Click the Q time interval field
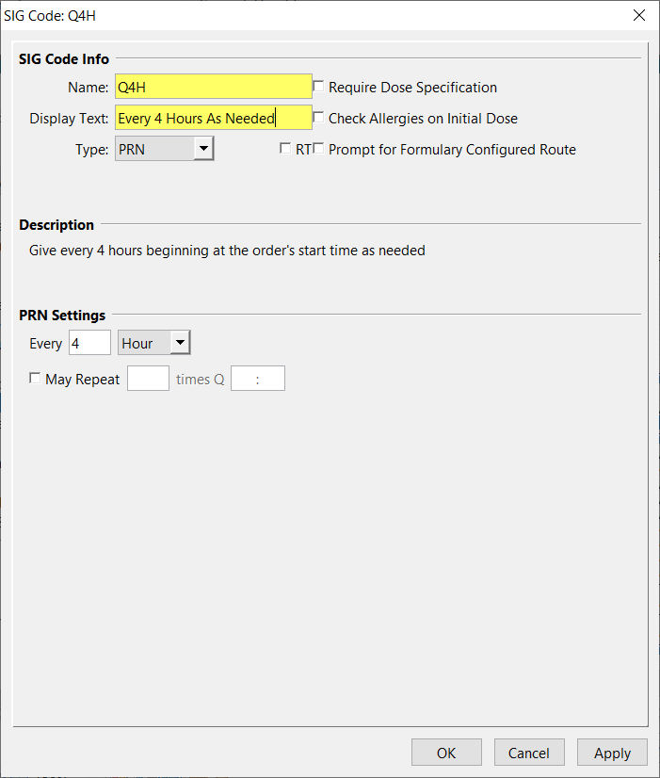 tap(257, 379)
